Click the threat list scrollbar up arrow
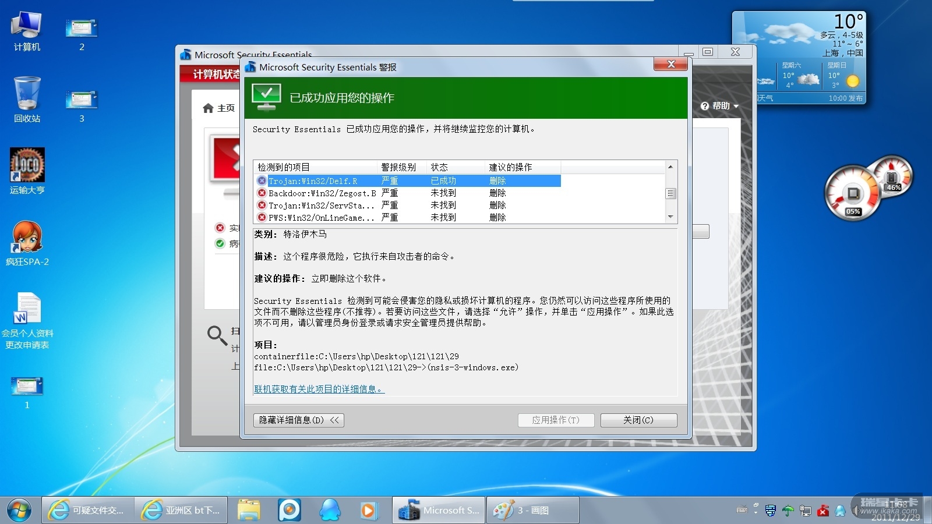 click(670, 167)
